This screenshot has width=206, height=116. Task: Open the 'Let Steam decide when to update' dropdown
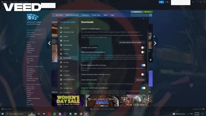point(132,43)
